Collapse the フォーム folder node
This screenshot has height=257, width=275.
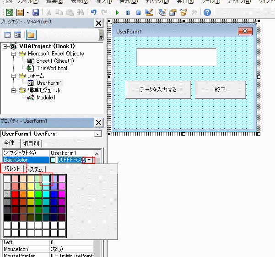(x=13, y=76)
